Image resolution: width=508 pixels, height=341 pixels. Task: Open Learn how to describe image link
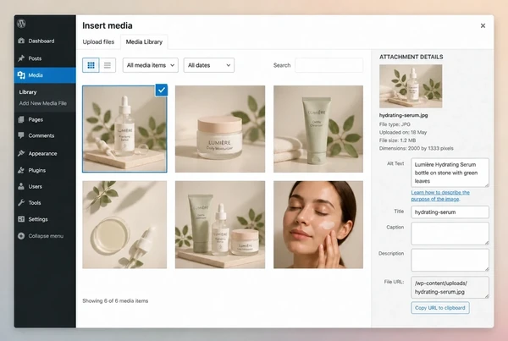[x=440, y=195]
